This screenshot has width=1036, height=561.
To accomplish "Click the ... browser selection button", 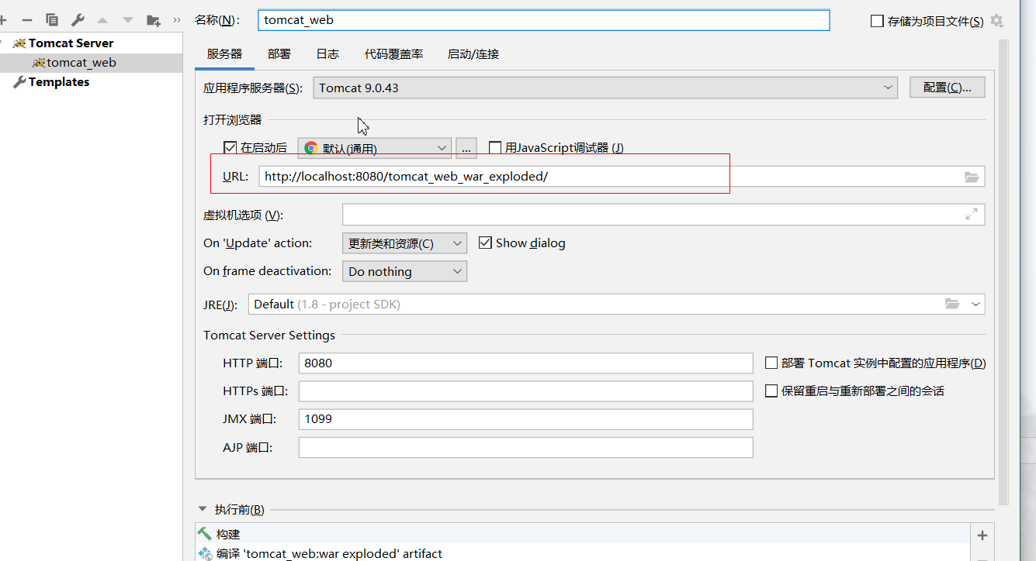I will [466, 147].
